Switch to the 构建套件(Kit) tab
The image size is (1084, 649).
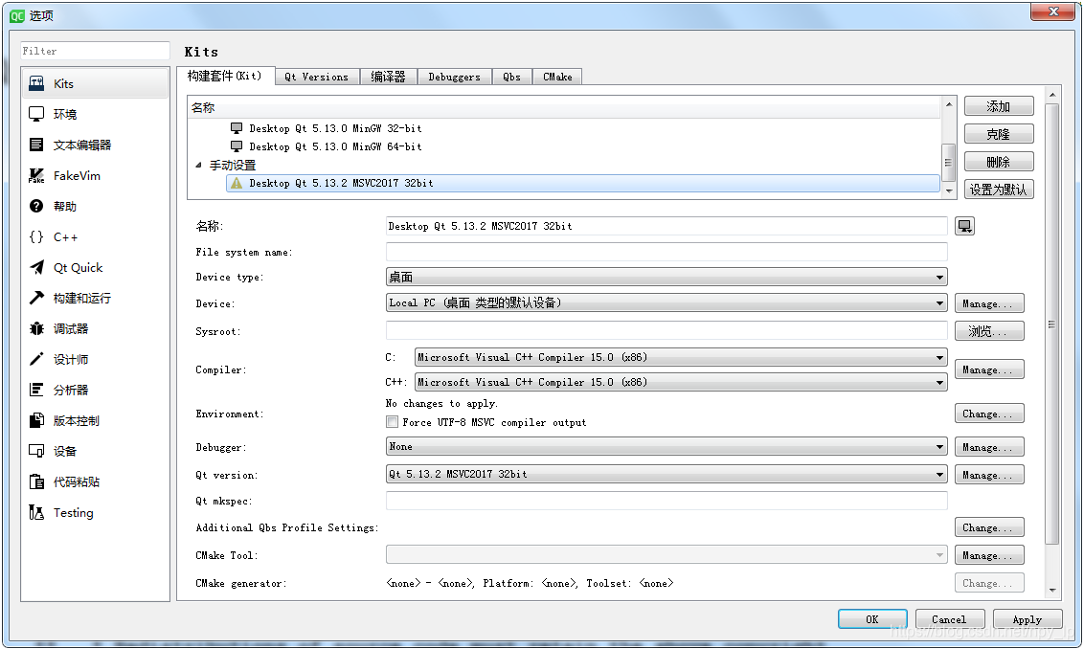click(225, 76)
